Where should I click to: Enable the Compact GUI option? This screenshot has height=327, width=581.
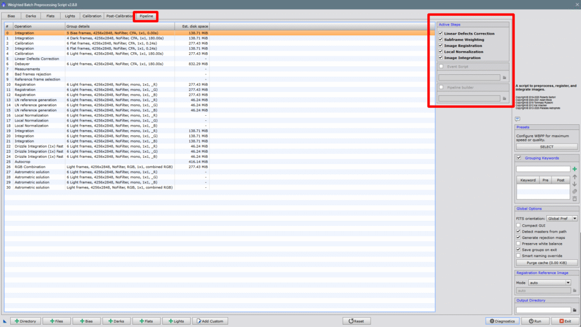518,225
